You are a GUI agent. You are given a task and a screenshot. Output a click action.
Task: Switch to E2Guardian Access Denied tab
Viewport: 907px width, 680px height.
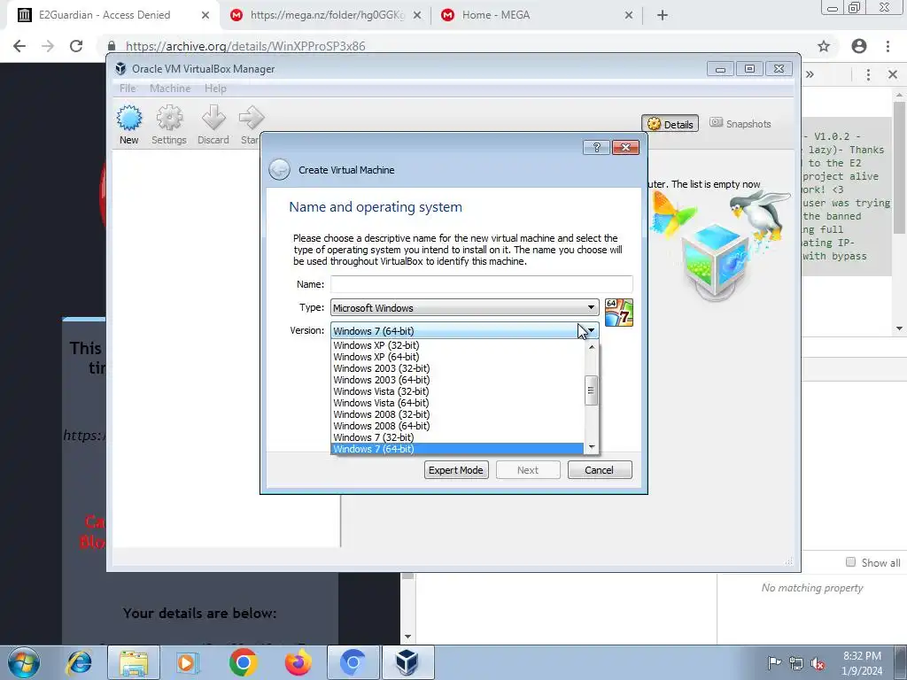point(105,15)
